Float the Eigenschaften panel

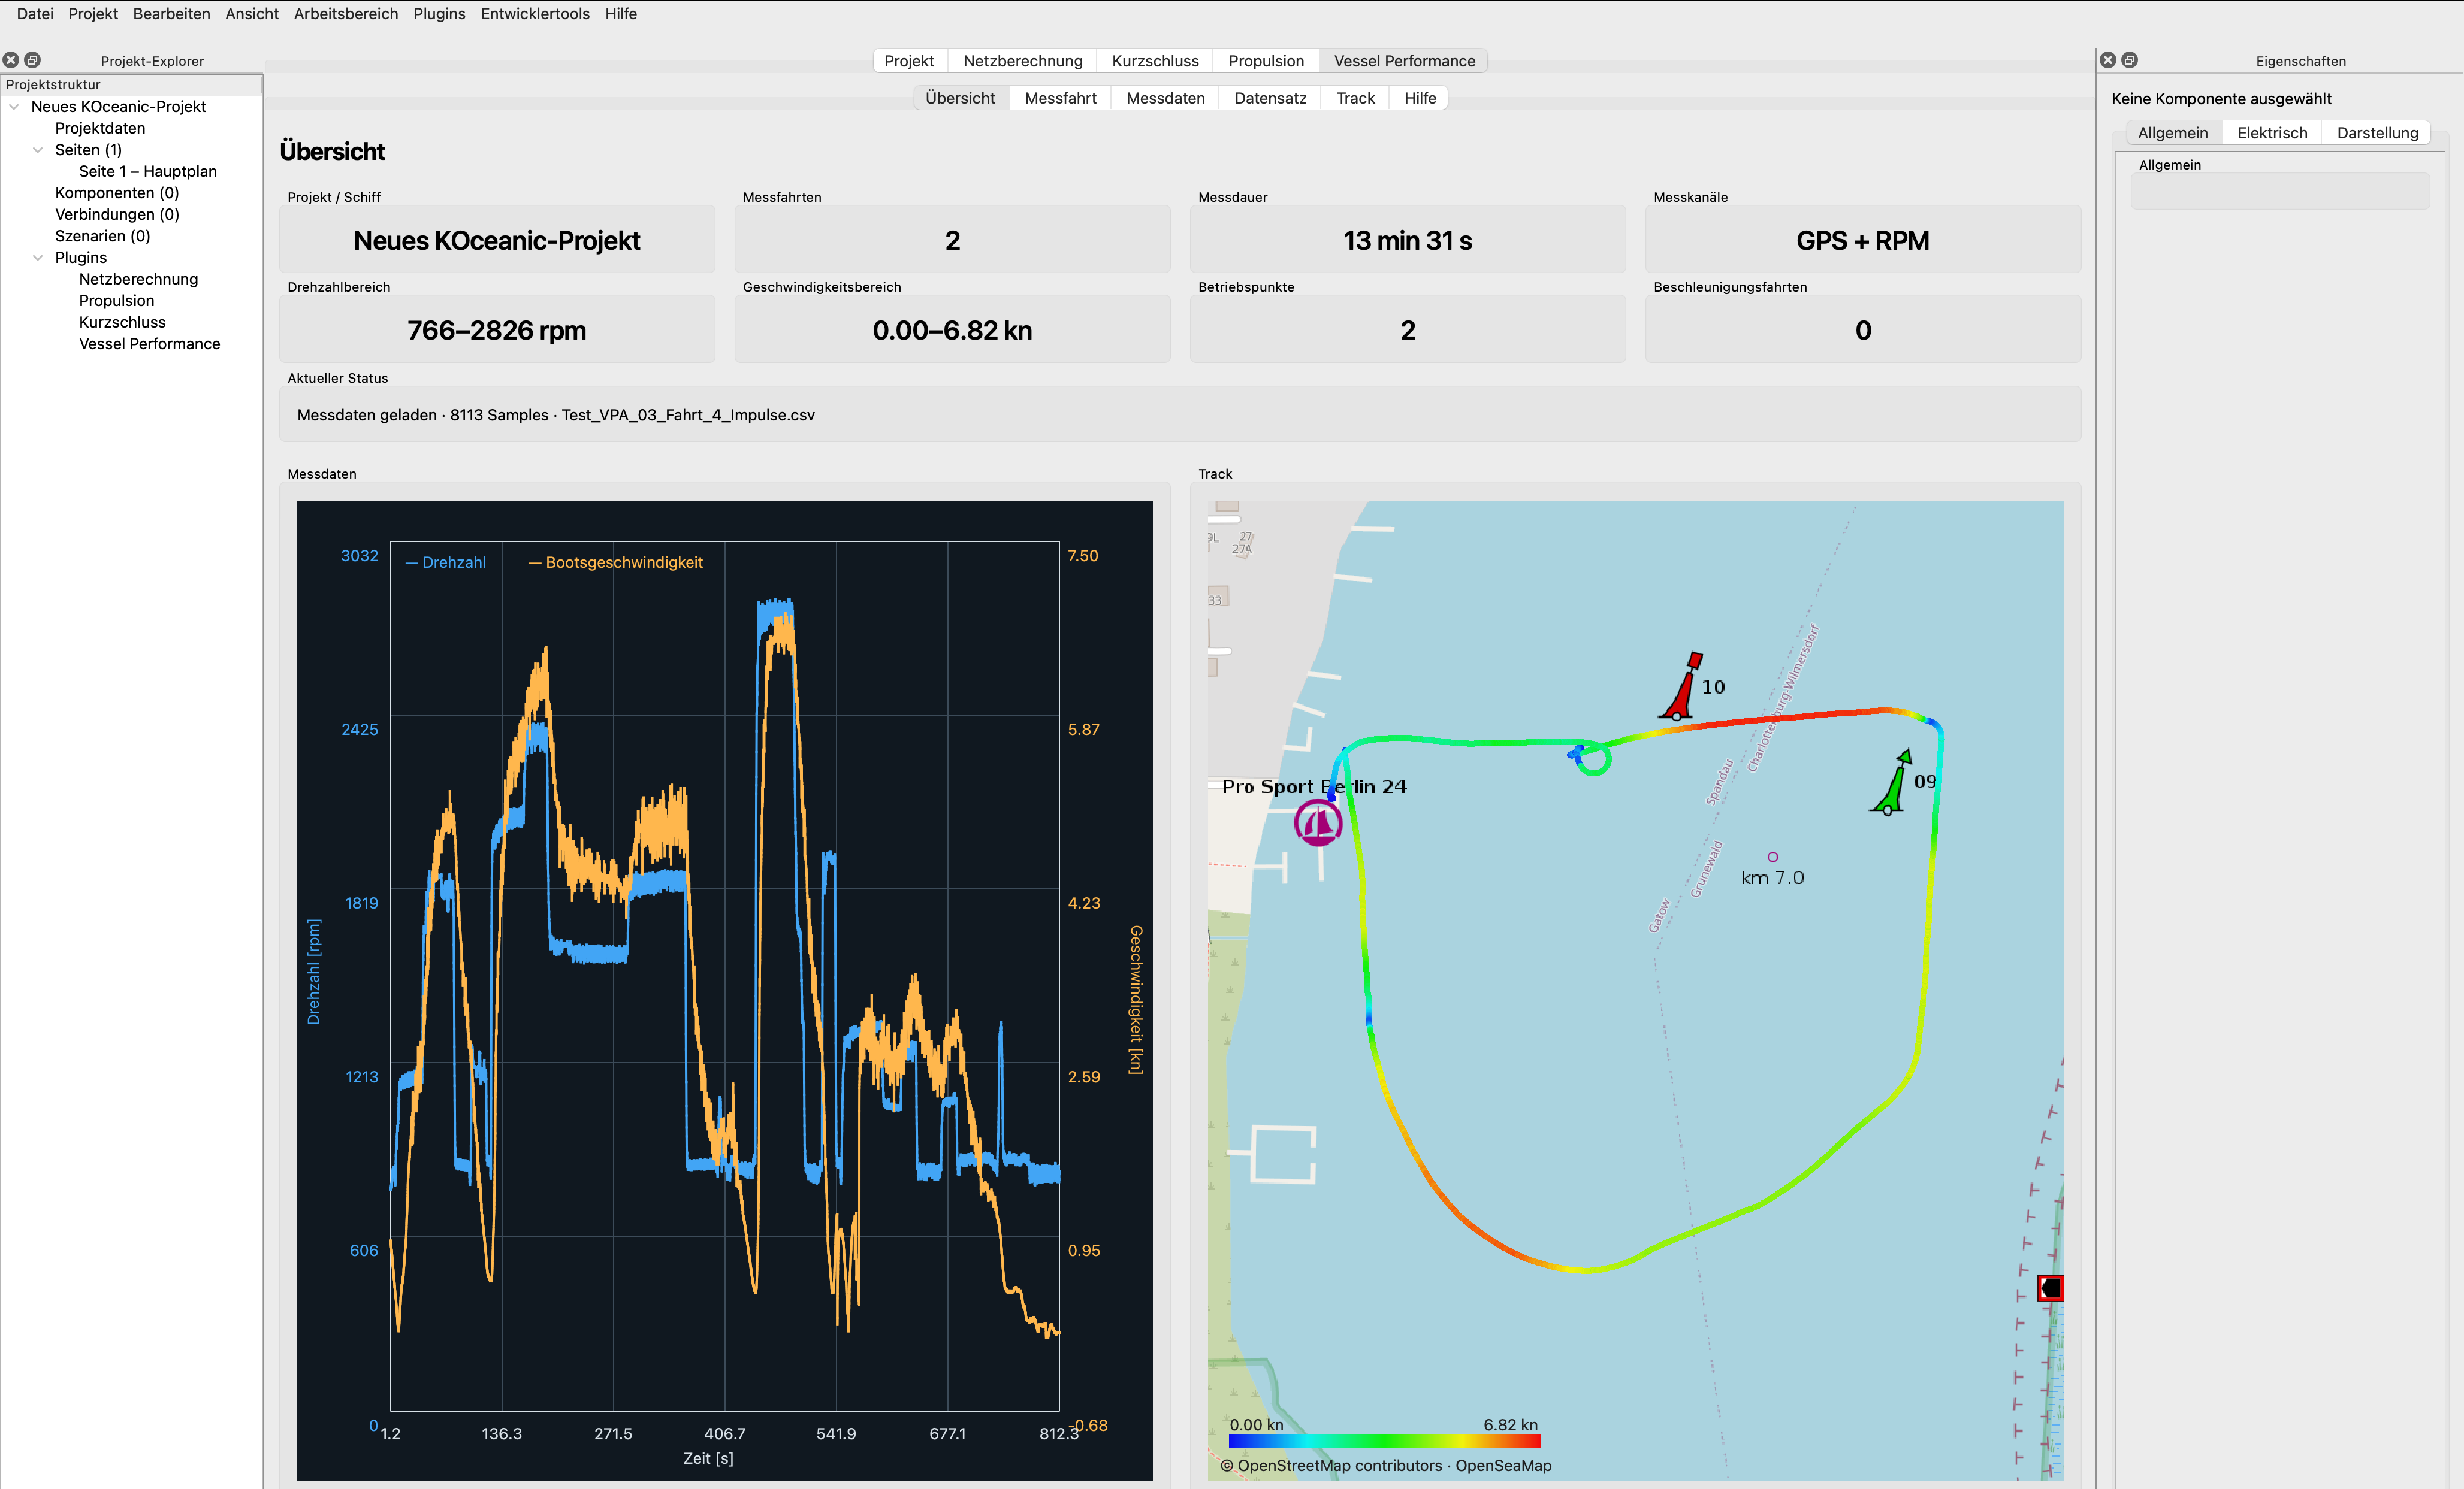[2130, 60]
